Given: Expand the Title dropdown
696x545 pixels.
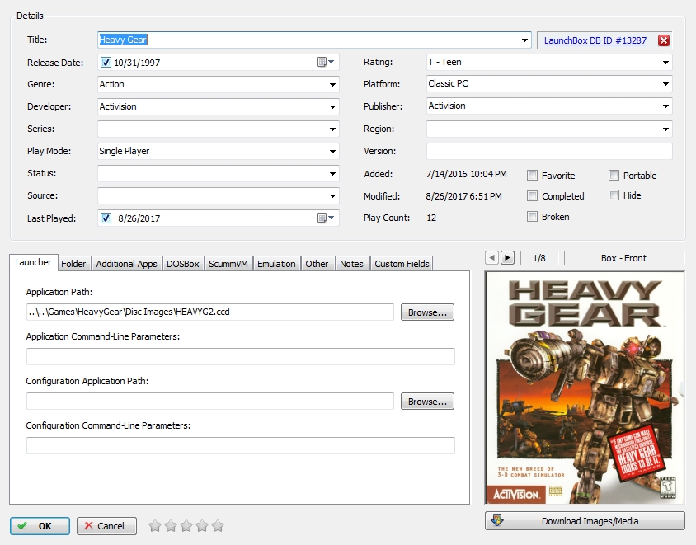Looking at the screenshot, I should pyautogui.click(x=524, y=40).
